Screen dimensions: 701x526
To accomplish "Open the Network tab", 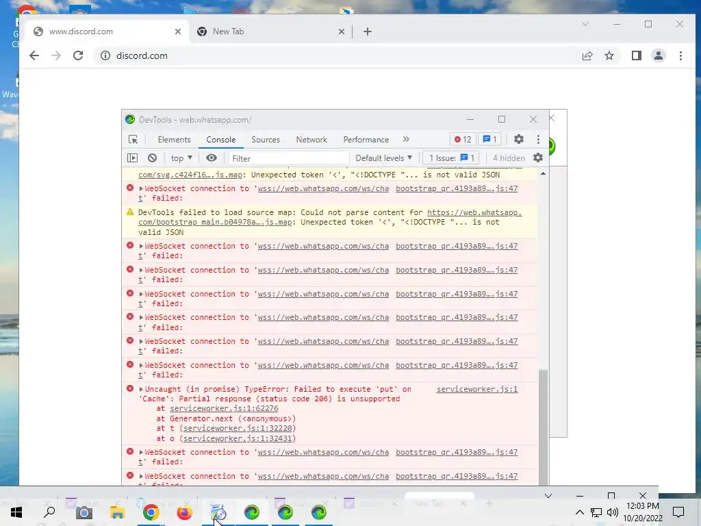I will 311,140.
